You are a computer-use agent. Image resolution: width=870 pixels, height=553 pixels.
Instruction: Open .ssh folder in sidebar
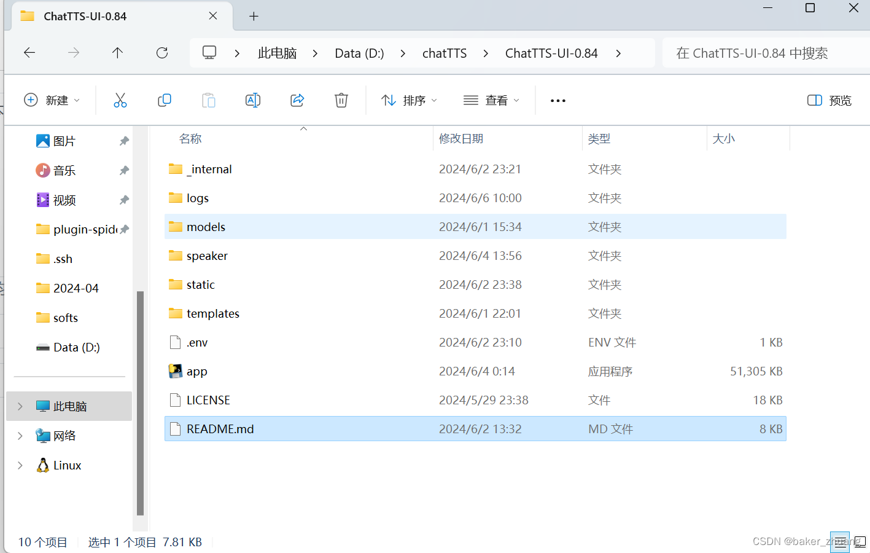[x=55, y=259]
